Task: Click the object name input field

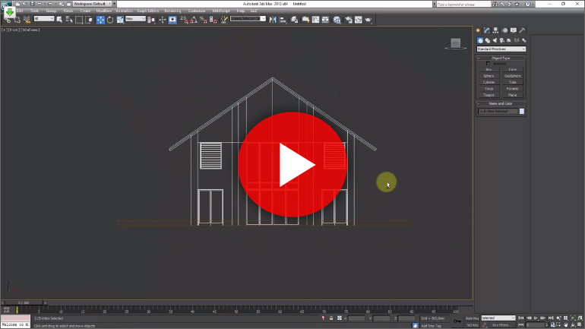Action: 498,111
